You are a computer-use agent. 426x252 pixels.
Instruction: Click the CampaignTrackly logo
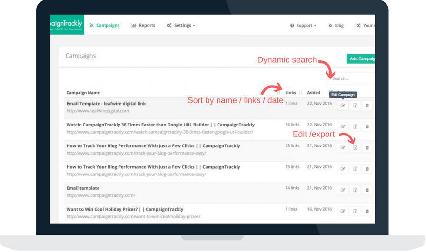click(67, 25)
